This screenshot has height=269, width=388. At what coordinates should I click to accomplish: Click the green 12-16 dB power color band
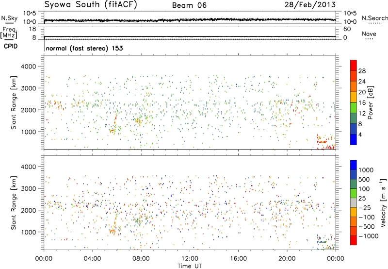coord(354,108)
